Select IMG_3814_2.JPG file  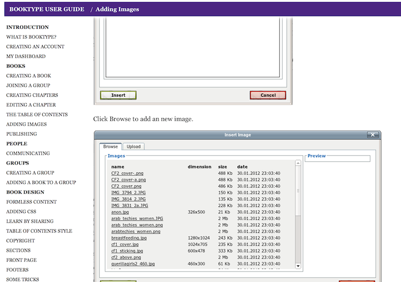click(x=128, y=199)
